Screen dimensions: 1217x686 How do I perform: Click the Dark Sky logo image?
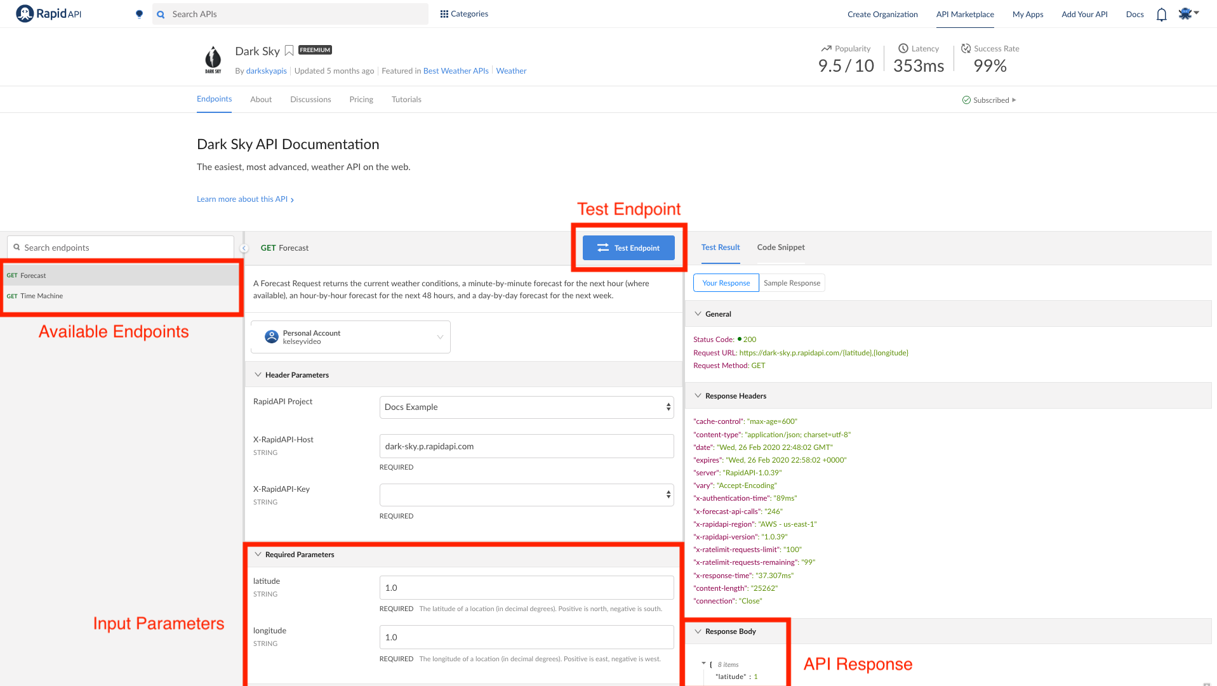pos(213,60)
